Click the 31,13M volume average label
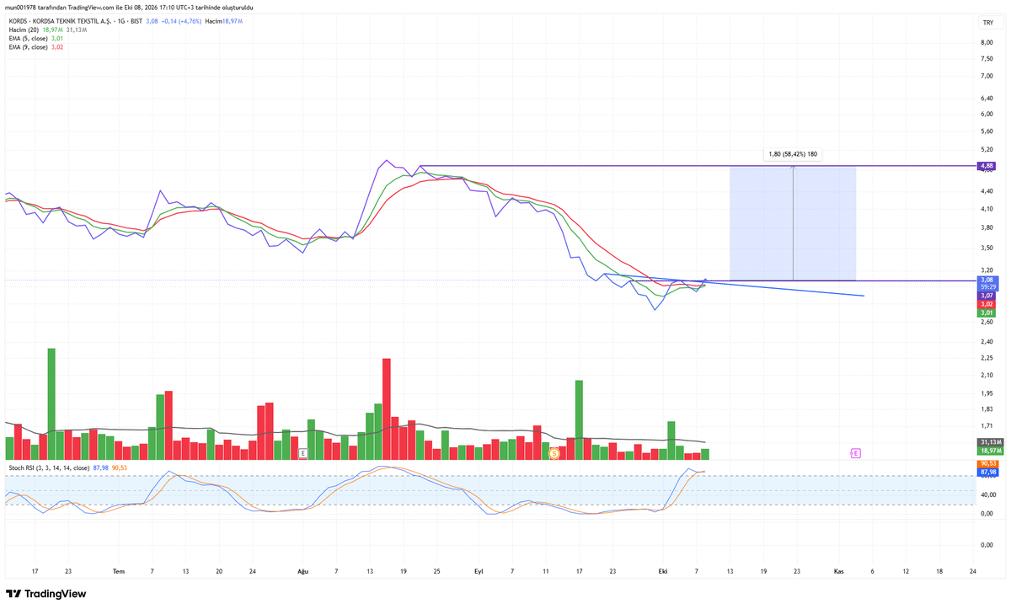 (989, 442)
